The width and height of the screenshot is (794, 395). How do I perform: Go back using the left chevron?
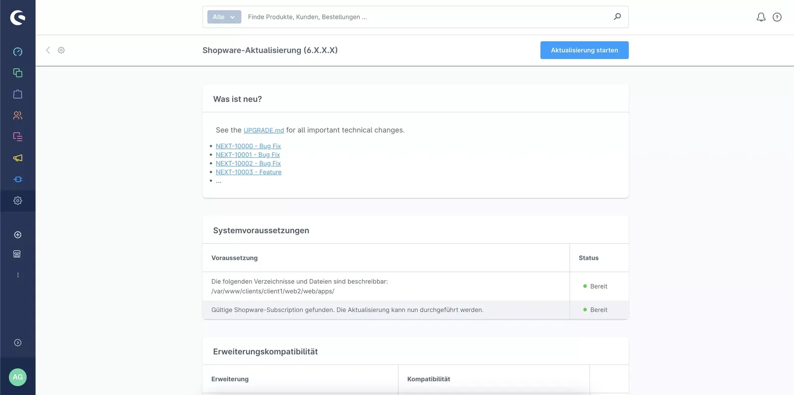48,50
